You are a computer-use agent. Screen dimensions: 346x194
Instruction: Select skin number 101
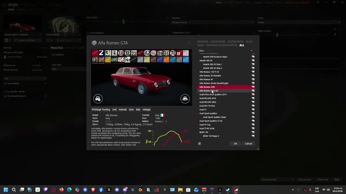114,60
